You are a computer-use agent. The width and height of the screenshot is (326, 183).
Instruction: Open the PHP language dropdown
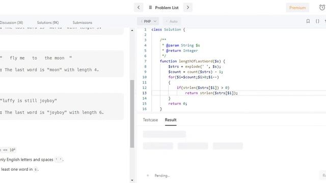pyautogui.click(x=148, y=21)
